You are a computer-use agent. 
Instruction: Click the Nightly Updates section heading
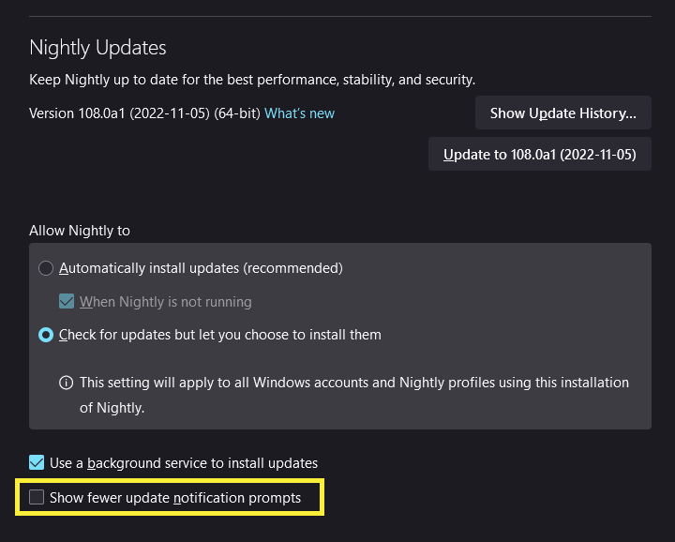(97, 48)
